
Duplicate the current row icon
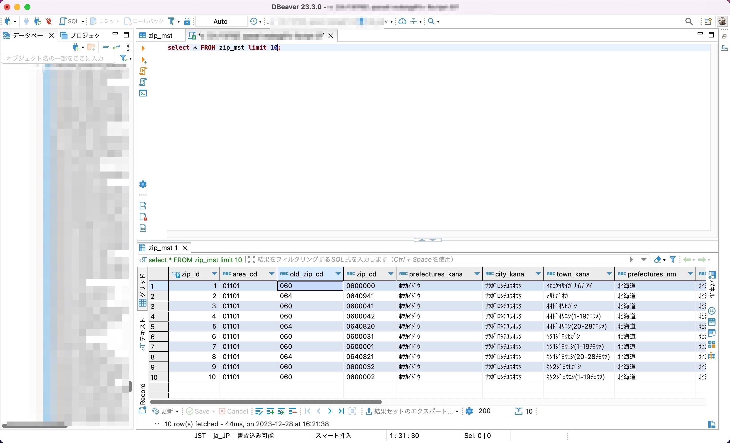(x=281, y=411)
